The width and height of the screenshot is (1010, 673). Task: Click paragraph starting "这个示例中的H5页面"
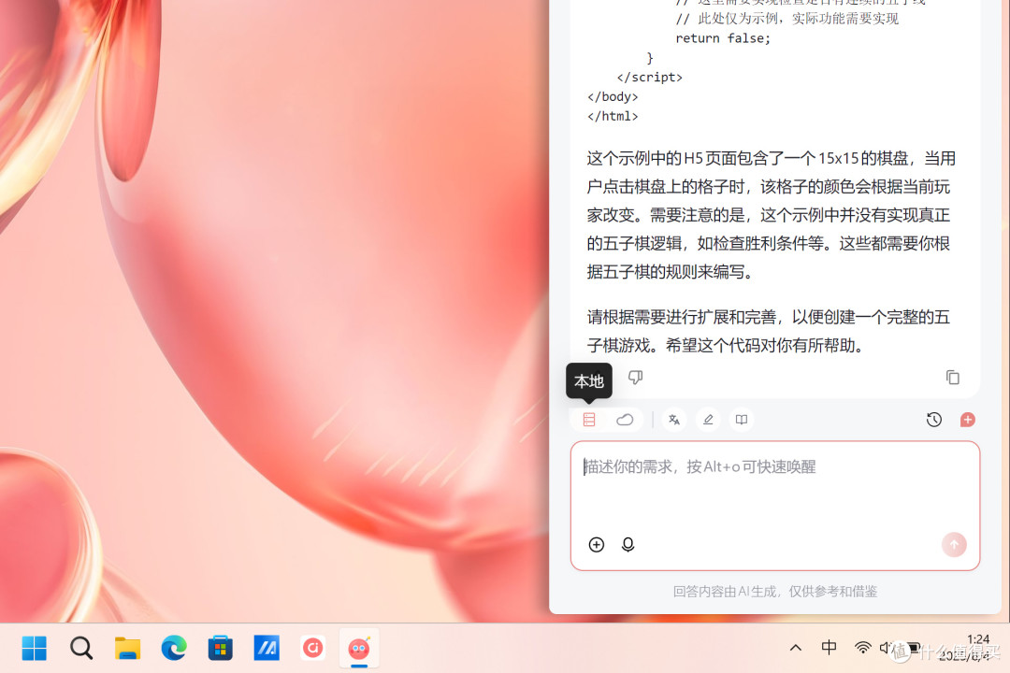click(x=771, y=215)
